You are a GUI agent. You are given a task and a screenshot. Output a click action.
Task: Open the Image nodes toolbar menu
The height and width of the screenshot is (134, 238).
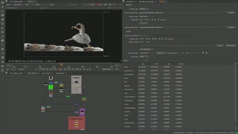tap(3, 3)
